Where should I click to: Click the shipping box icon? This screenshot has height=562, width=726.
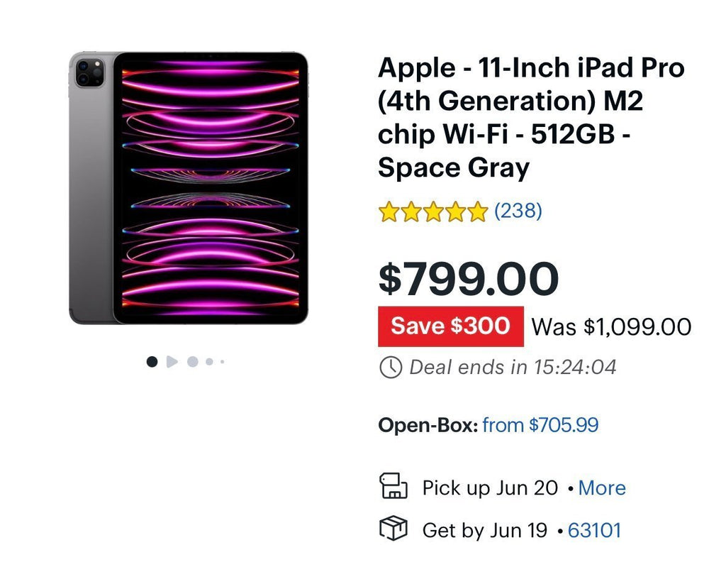point(393,529)
